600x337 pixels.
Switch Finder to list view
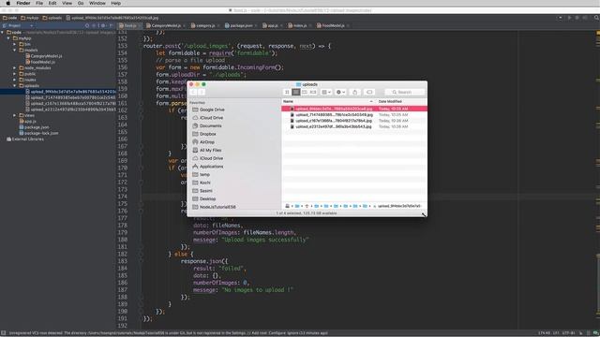coord(296,92)
